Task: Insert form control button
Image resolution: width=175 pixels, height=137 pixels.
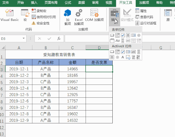Action: [x=112, y=35]
